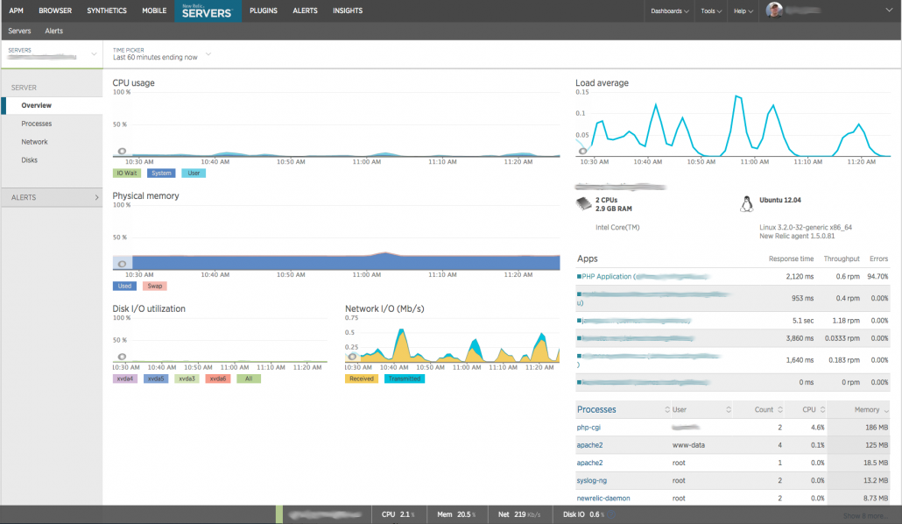The width and height of the screenshot is (902, 524).
Task: Toggle the xvda3 disk legend
Action: (187, 379)
